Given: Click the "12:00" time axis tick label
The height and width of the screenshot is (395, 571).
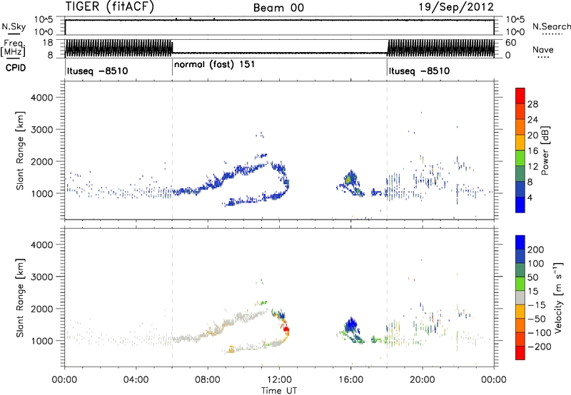Looking at the screenshot, I should click(x=279, y=380).
